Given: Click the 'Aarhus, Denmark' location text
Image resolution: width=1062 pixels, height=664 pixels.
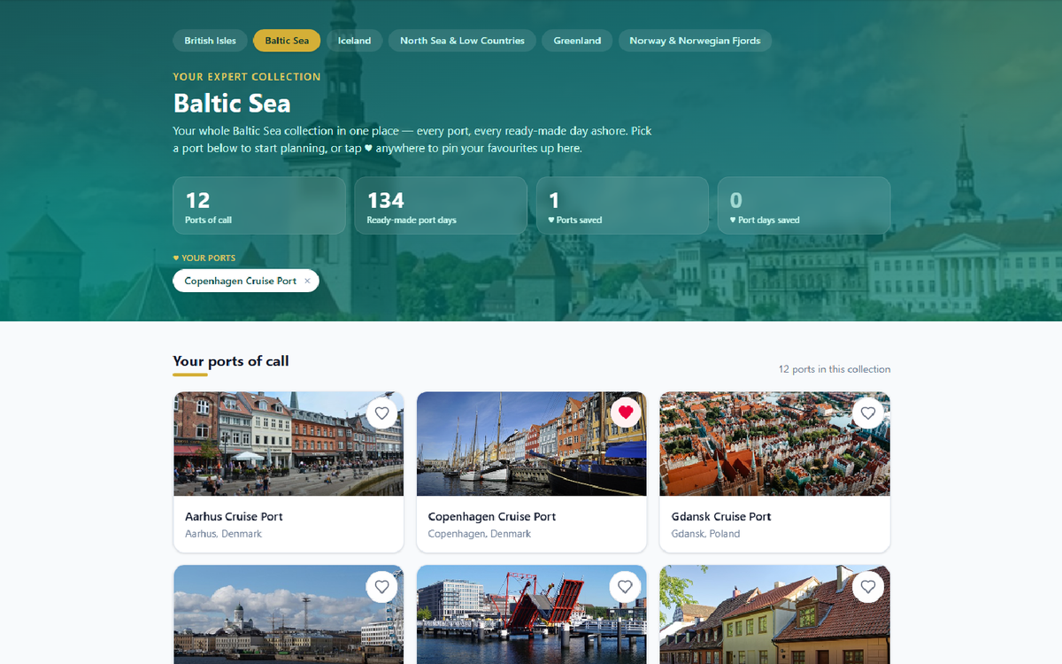Looking at the screenshot, I should (x=223, y=534).
